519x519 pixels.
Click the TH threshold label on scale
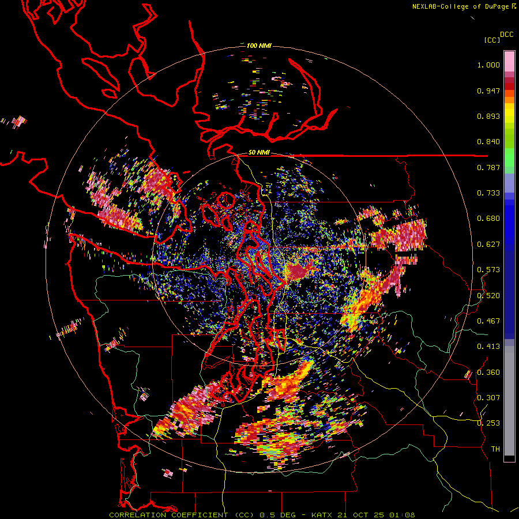pos(495,449)
